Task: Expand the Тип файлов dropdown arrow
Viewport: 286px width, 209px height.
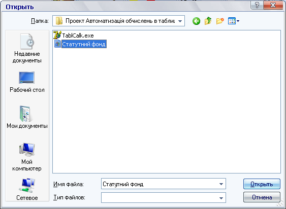Action: (221, 198)
